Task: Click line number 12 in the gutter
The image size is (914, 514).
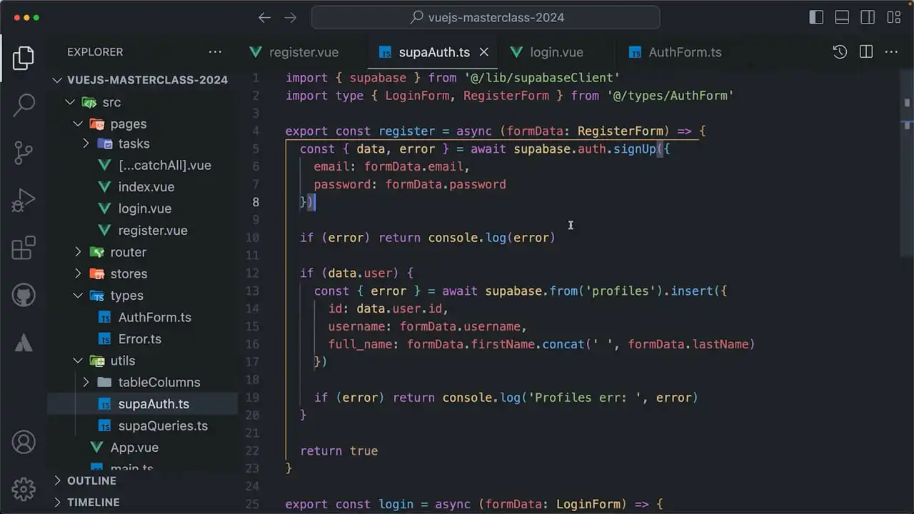Action: (x=252, y=273)
